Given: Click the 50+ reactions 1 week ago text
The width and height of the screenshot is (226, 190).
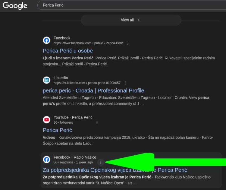Looking at the screenshot, I should coord(73,162).
